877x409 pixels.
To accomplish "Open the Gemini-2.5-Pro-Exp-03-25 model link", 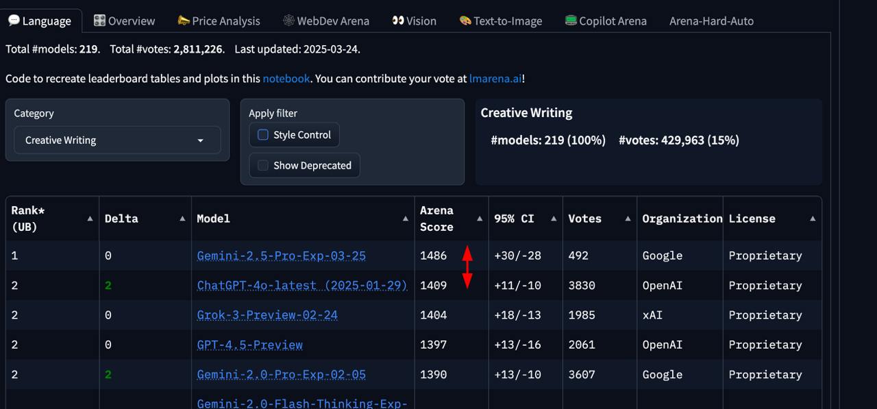I will point(281,256).
